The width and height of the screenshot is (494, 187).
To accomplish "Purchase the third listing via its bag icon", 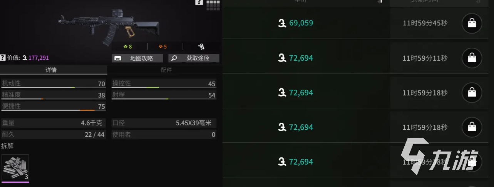I will [x=472, y=93].
